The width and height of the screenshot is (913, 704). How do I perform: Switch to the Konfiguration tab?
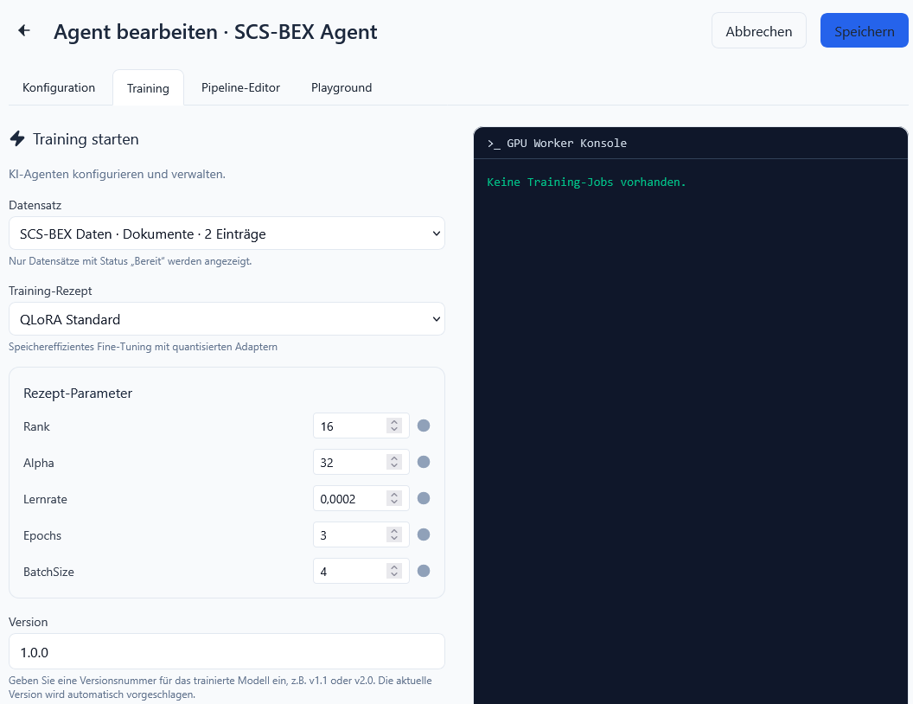pos(59,87)
